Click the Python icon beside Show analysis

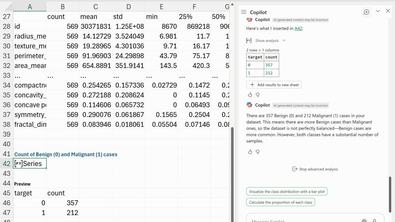click(249, 40)
